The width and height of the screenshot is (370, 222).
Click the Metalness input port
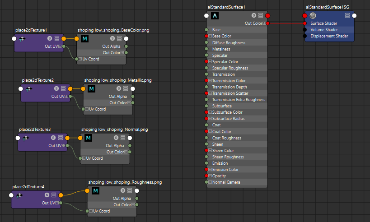pos(206,49)
